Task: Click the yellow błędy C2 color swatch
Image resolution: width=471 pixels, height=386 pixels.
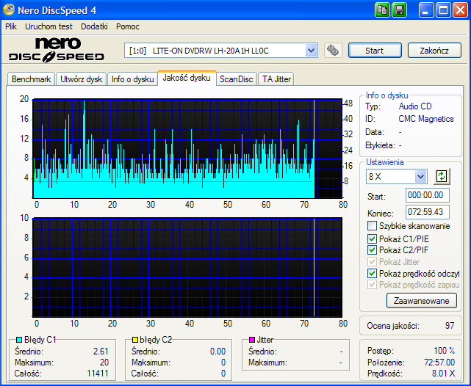Action: 135,340
